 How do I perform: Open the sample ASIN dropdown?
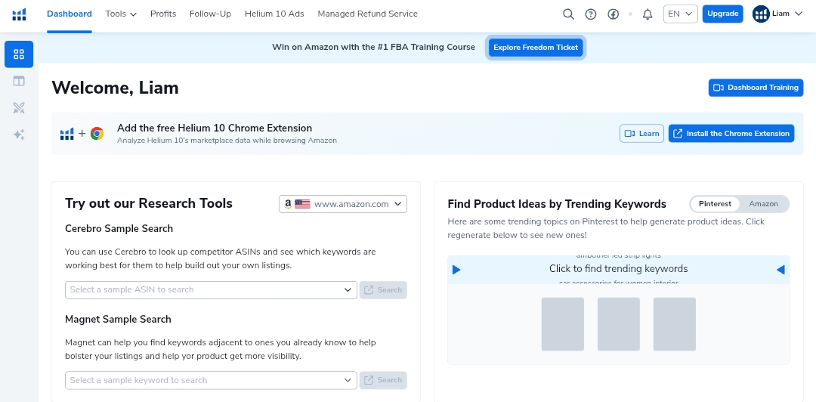[x=211, y=290]
